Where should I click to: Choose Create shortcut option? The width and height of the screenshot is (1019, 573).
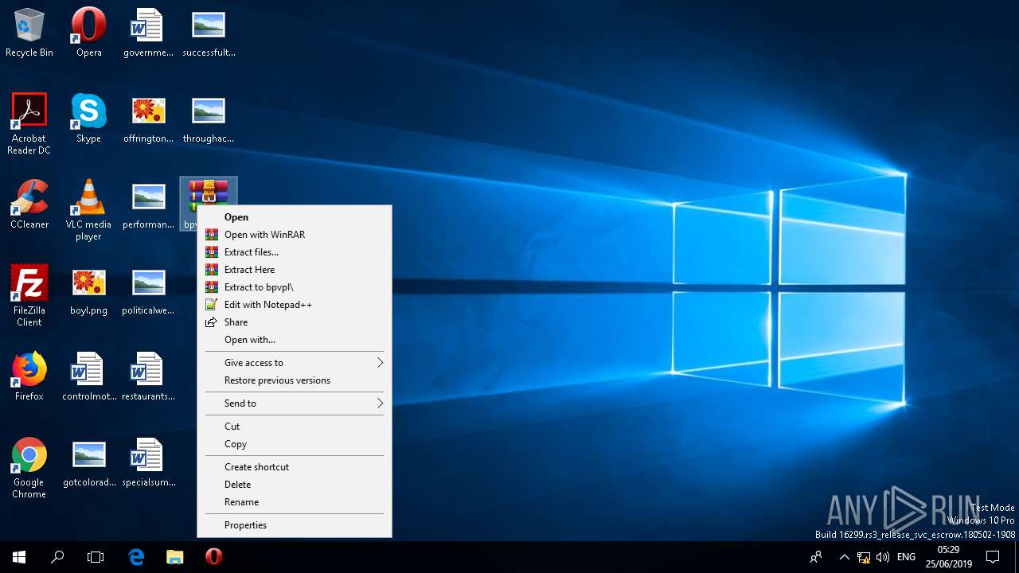(x=295, y=467)
